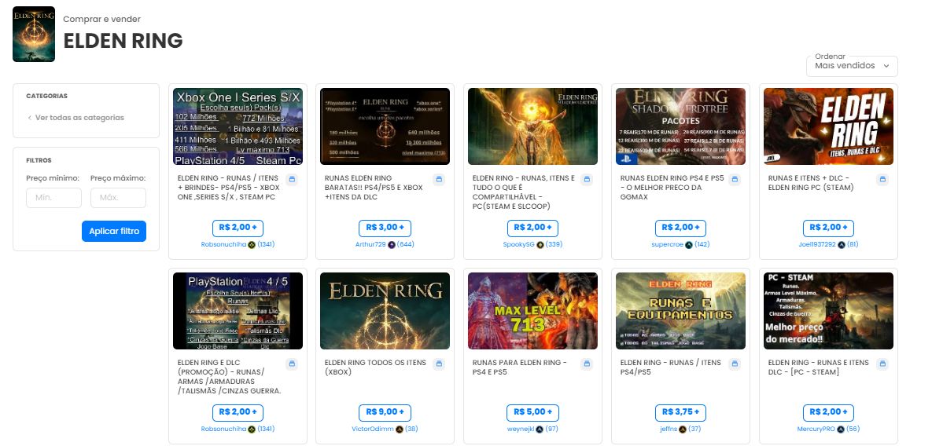Viewport: 932px width, 446px height.
Task: Click the Preço máximo input field
Action: pyautogui.click(x=118, y=198)
